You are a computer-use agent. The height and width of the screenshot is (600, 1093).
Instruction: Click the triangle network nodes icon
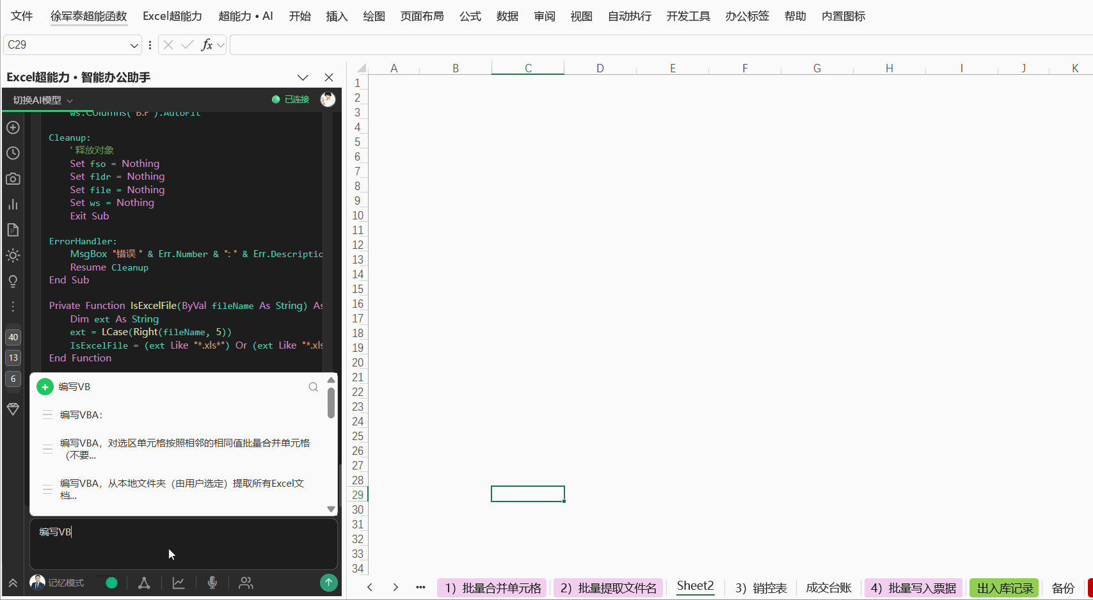pyautogui.click(x=145, y=583)
